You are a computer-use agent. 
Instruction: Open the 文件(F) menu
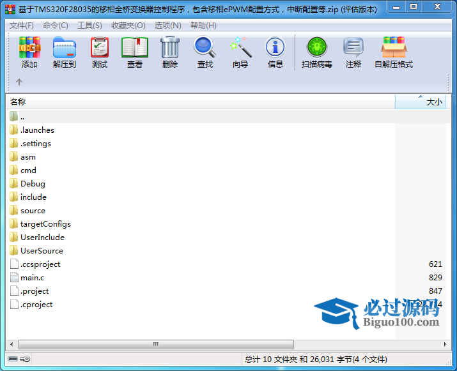[x=22, y=26]
